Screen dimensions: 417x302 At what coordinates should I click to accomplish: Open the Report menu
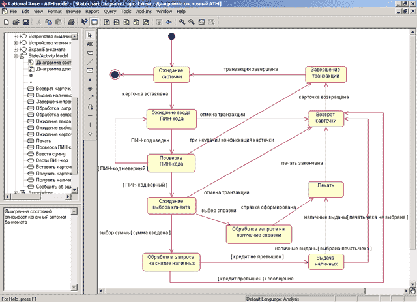[92, 12]
